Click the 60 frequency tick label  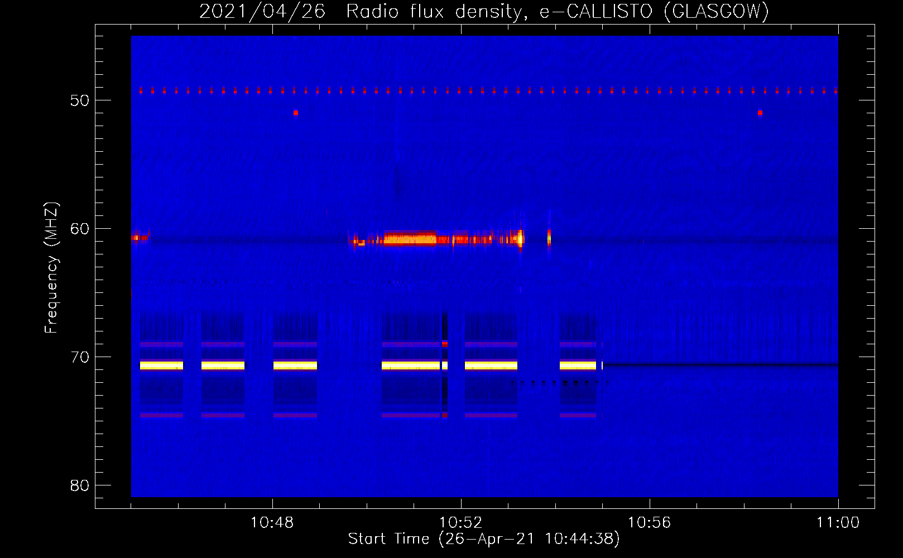[x=80, y=229]
